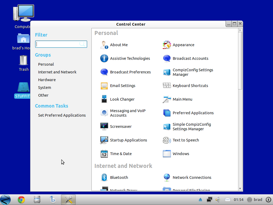The image size is (273, 205).
Task: Open the mail envelope tray icon
Action: click(x=228, y=200)
